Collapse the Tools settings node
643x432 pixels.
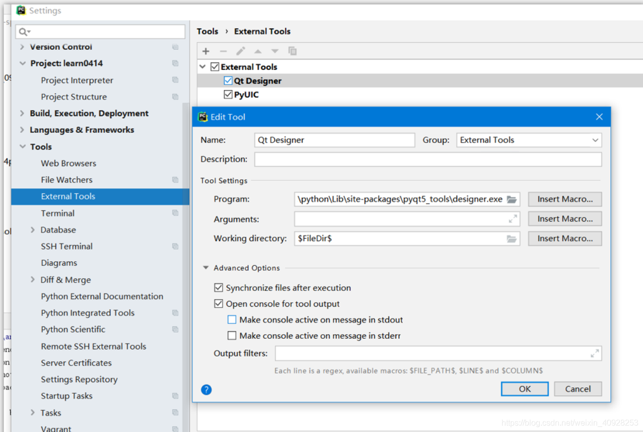click(x=22, y=147)
